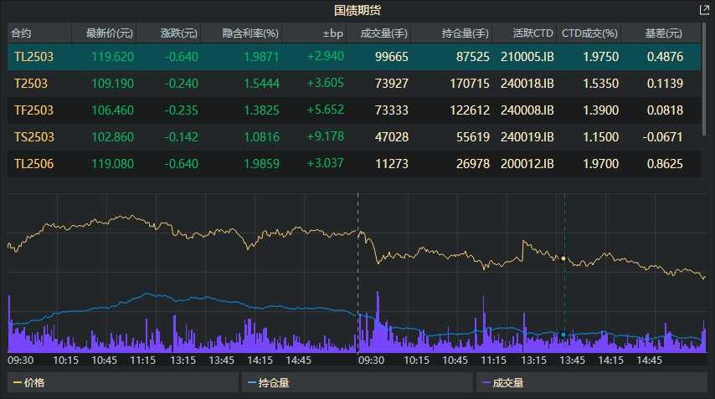This screenshot has height=399, width=715.
Task: Click the 成交量(手) column header
Action: [383, 33]
